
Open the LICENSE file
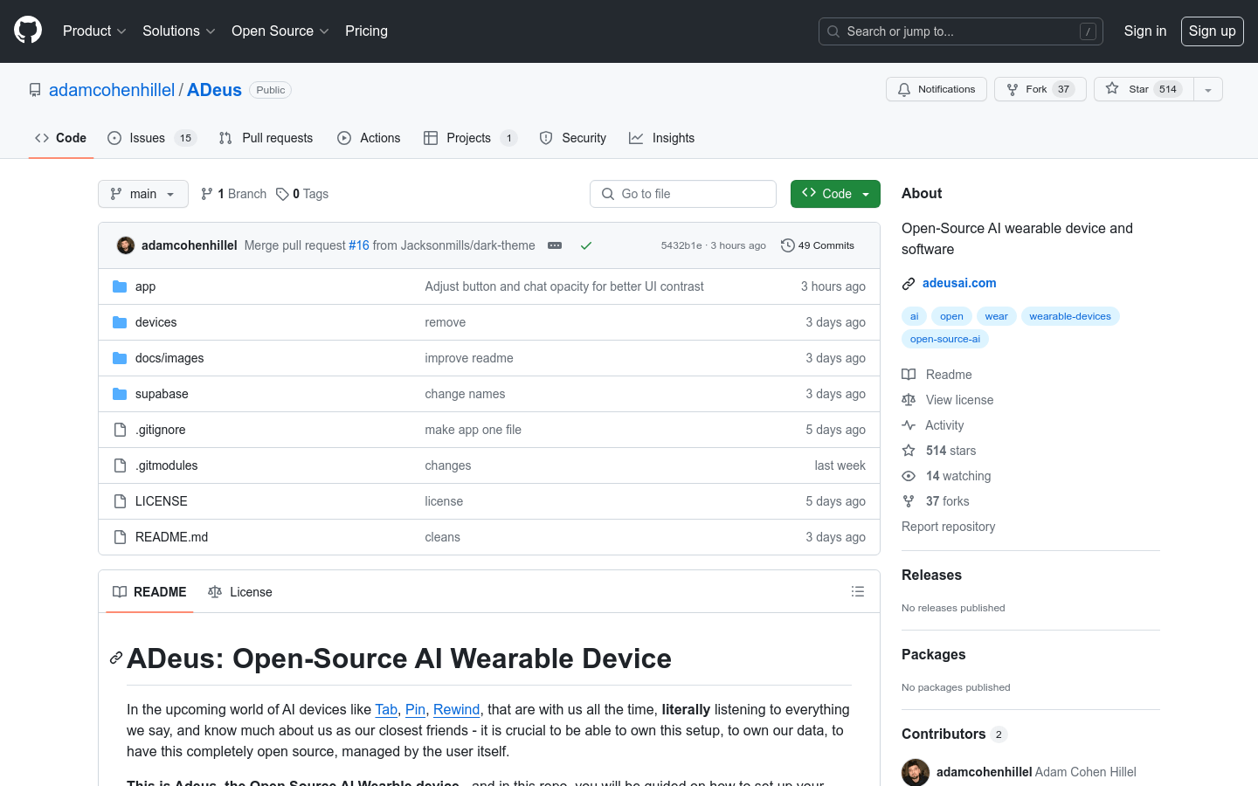click(161, 501)
